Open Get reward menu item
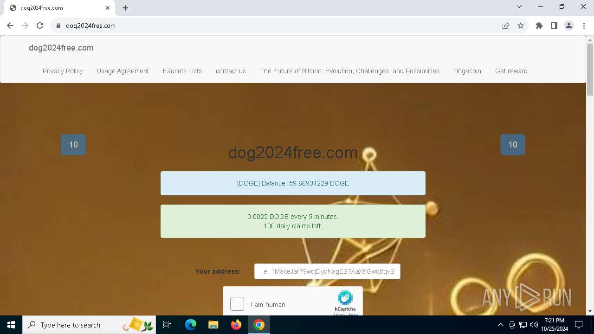594x334 pixels. (x=511, y=71)
